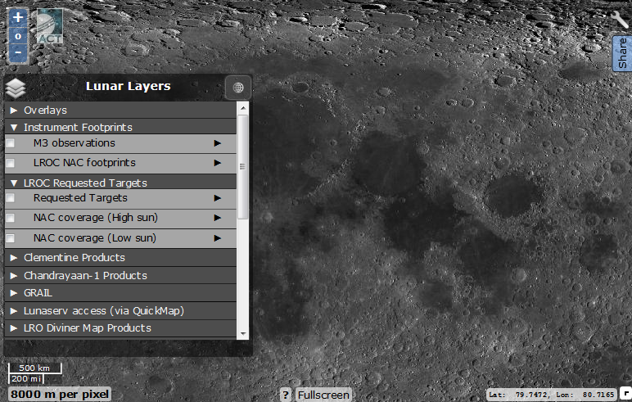
Task: Click the 500 km scale bar
Action: (x=35, y=368)
